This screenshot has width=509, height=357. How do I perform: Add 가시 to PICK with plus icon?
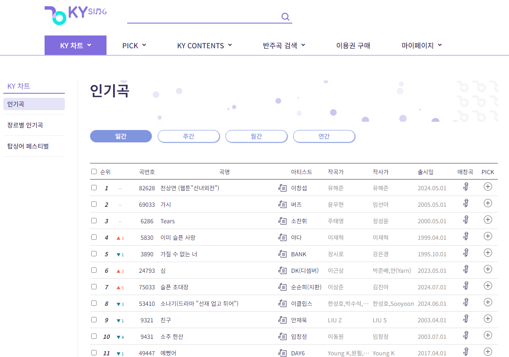(488, 203)
